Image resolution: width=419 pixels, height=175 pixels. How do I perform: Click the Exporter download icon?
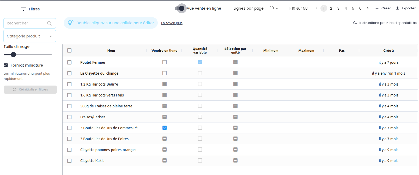click(398, 8)
